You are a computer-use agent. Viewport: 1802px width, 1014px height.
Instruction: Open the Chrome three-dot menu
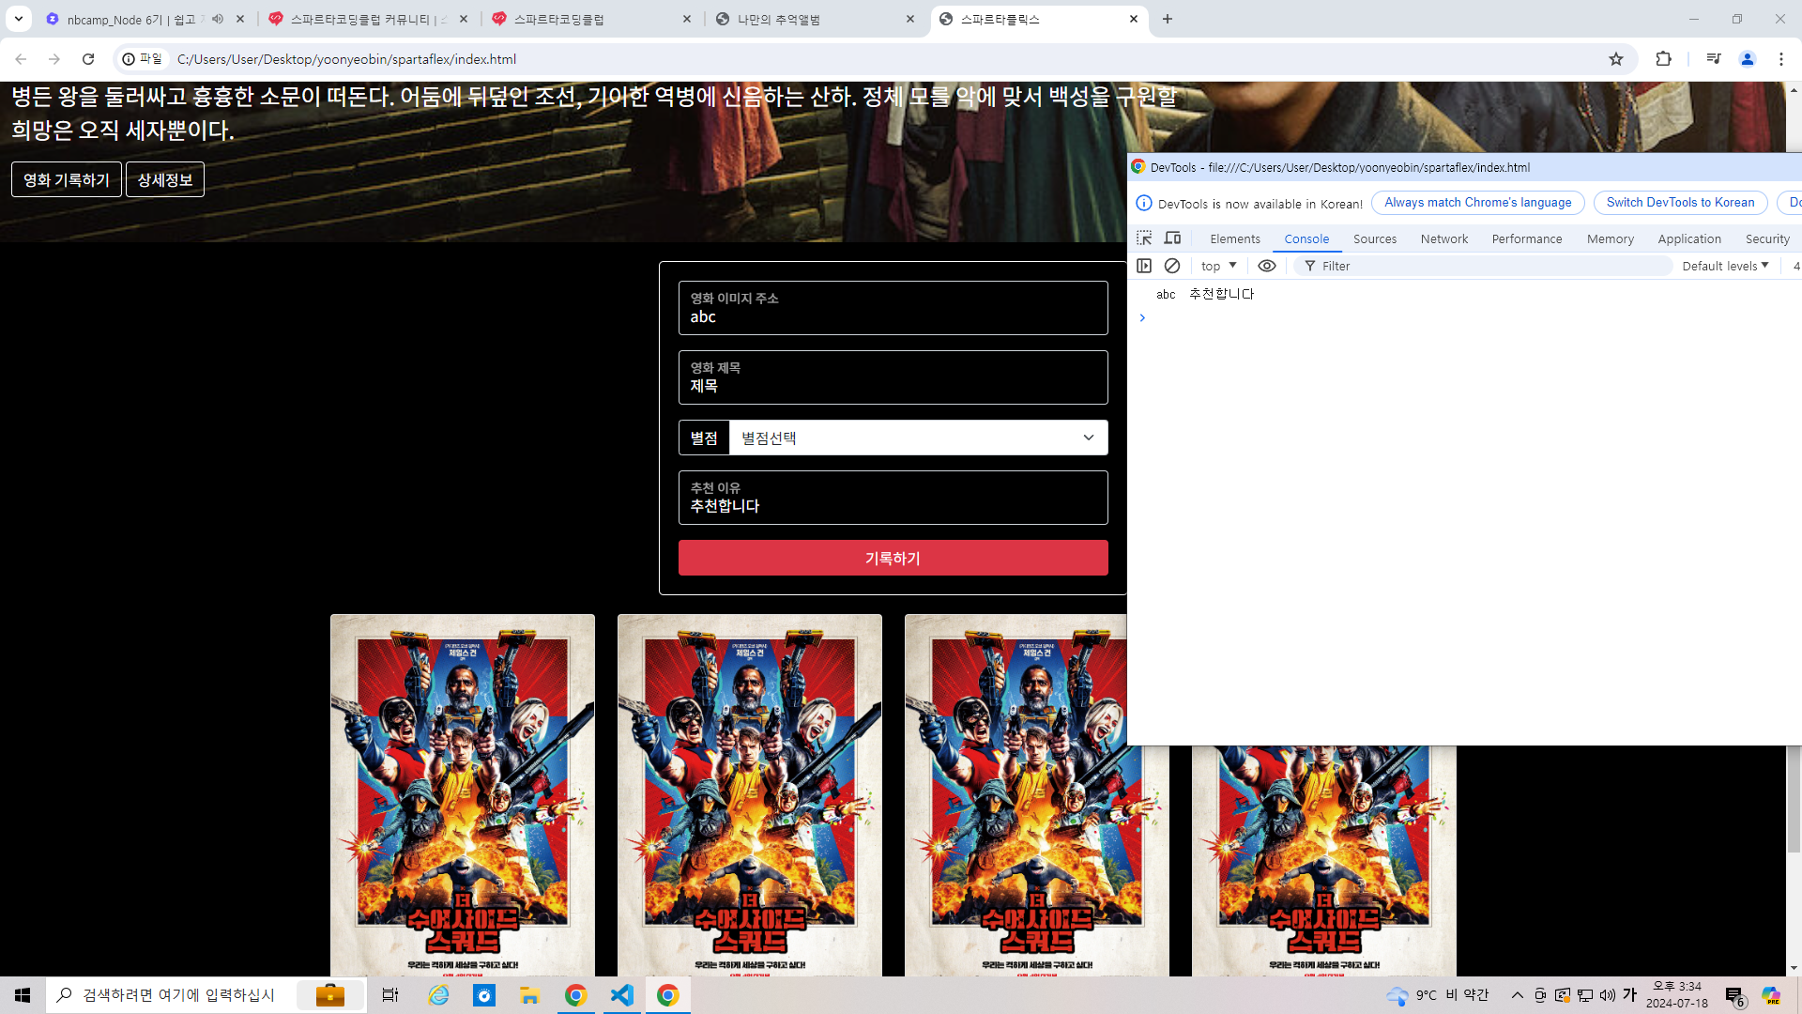click(1781, 59)
